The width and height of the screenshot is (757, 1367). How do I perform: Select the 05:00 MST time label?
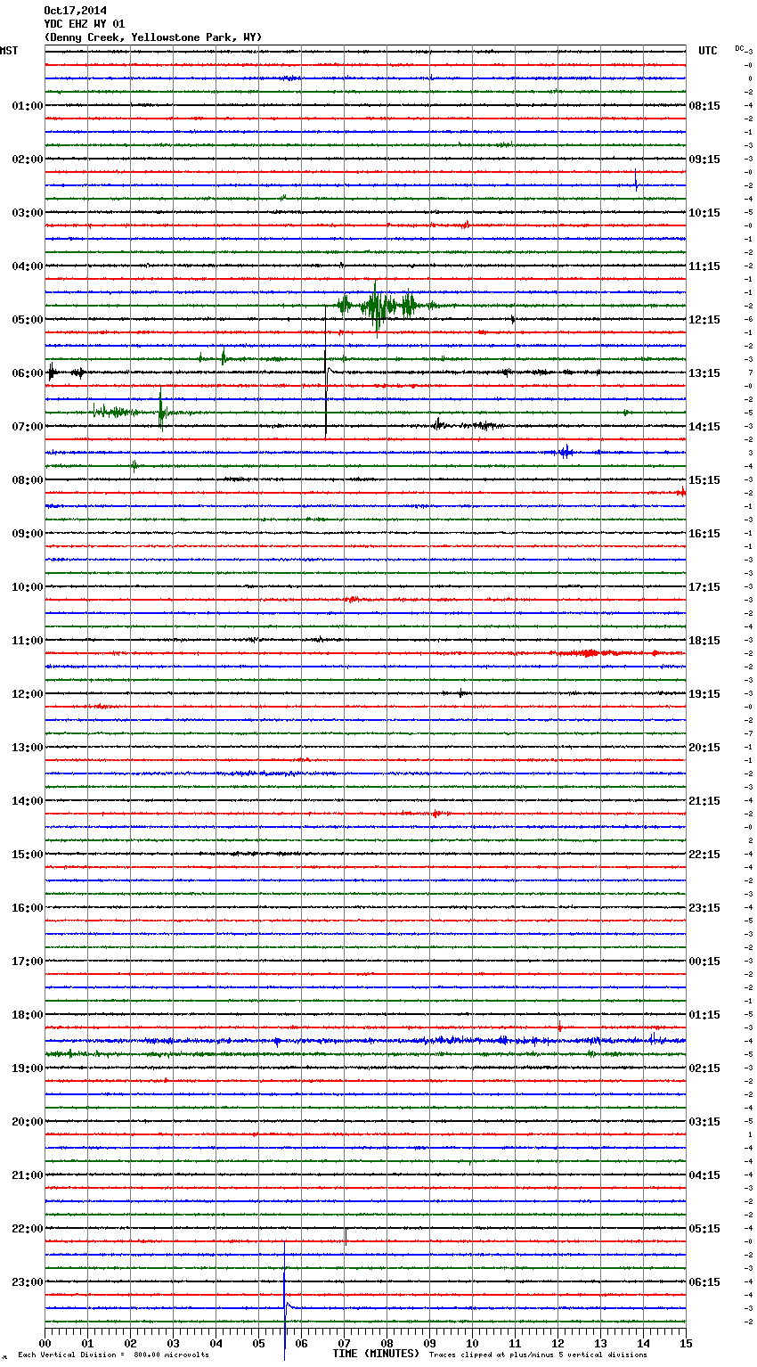[x=28, y=320]
